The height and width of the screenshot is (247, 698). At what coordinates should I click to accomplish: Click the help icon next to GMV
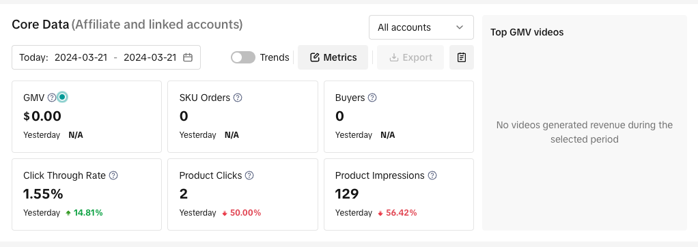pyautogui.click(x=52, y=98)
